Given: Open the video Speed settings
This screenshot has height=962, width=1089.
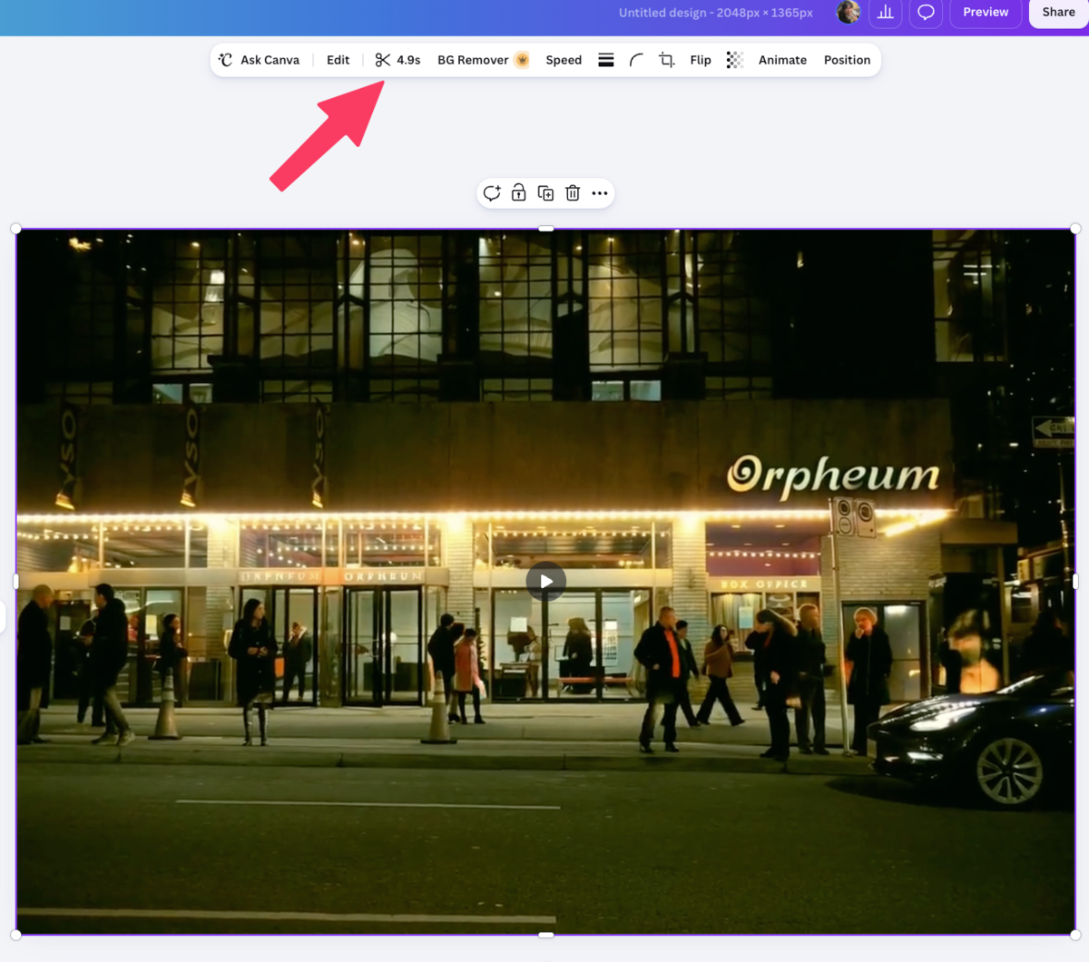Looking at the screenshot, I should coord(564,60).
